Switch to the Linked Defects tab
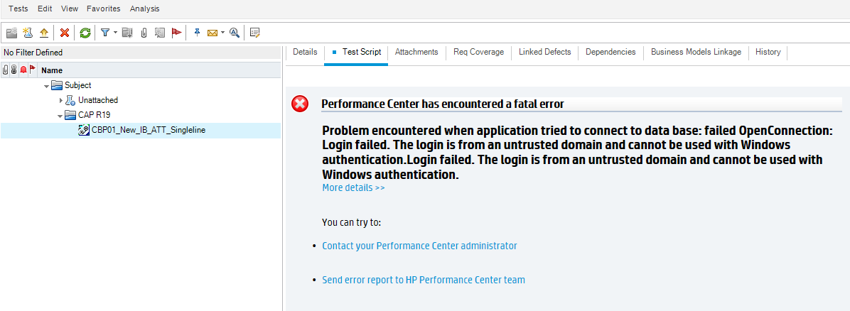The image size is (850, 311). point(545,52)
